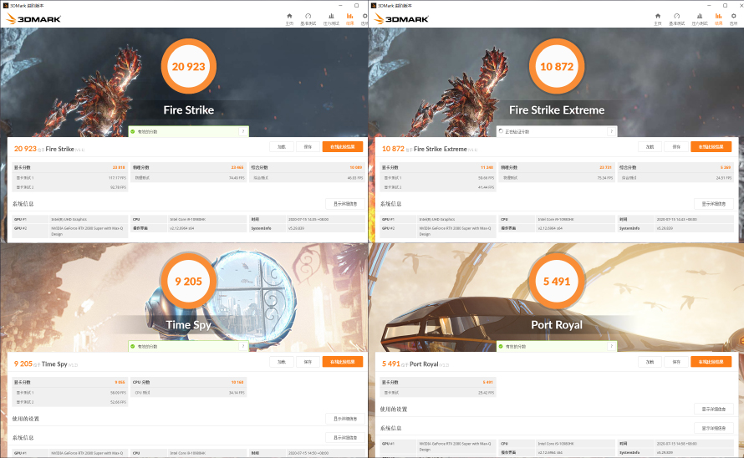The height and width of the screenshot is (458, 744).
Task: Open Home icon in Fire Strike Extreme window
Action: pyautogui.click(x=657, y=18)
